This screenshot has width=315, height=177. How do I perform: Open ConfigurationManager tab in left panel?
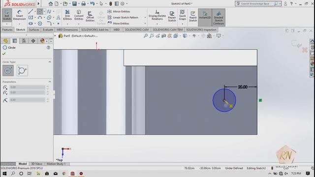coord(24,41)
